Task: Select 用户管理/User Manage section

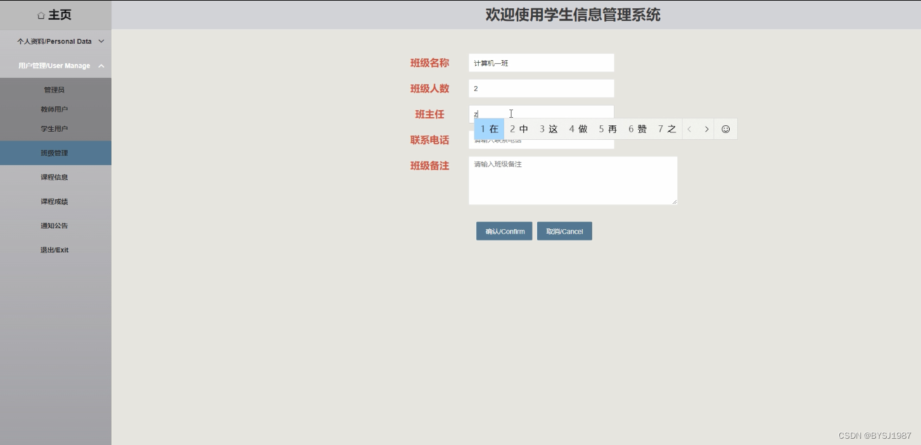Action: (x=56, y=66)
